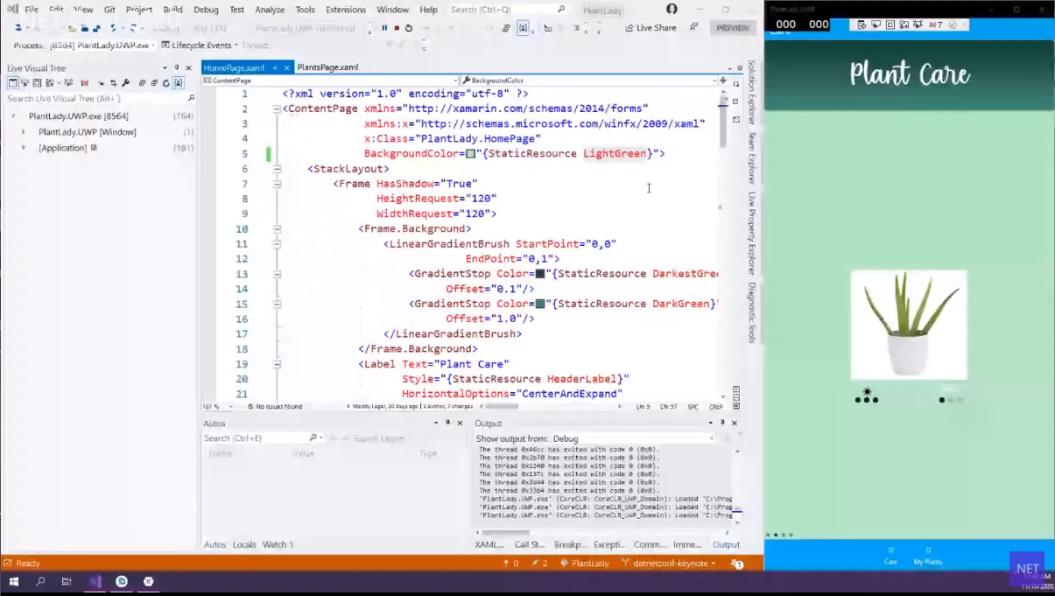Pause debugging execution
1055x596 pixels.
tap(383, 28)
